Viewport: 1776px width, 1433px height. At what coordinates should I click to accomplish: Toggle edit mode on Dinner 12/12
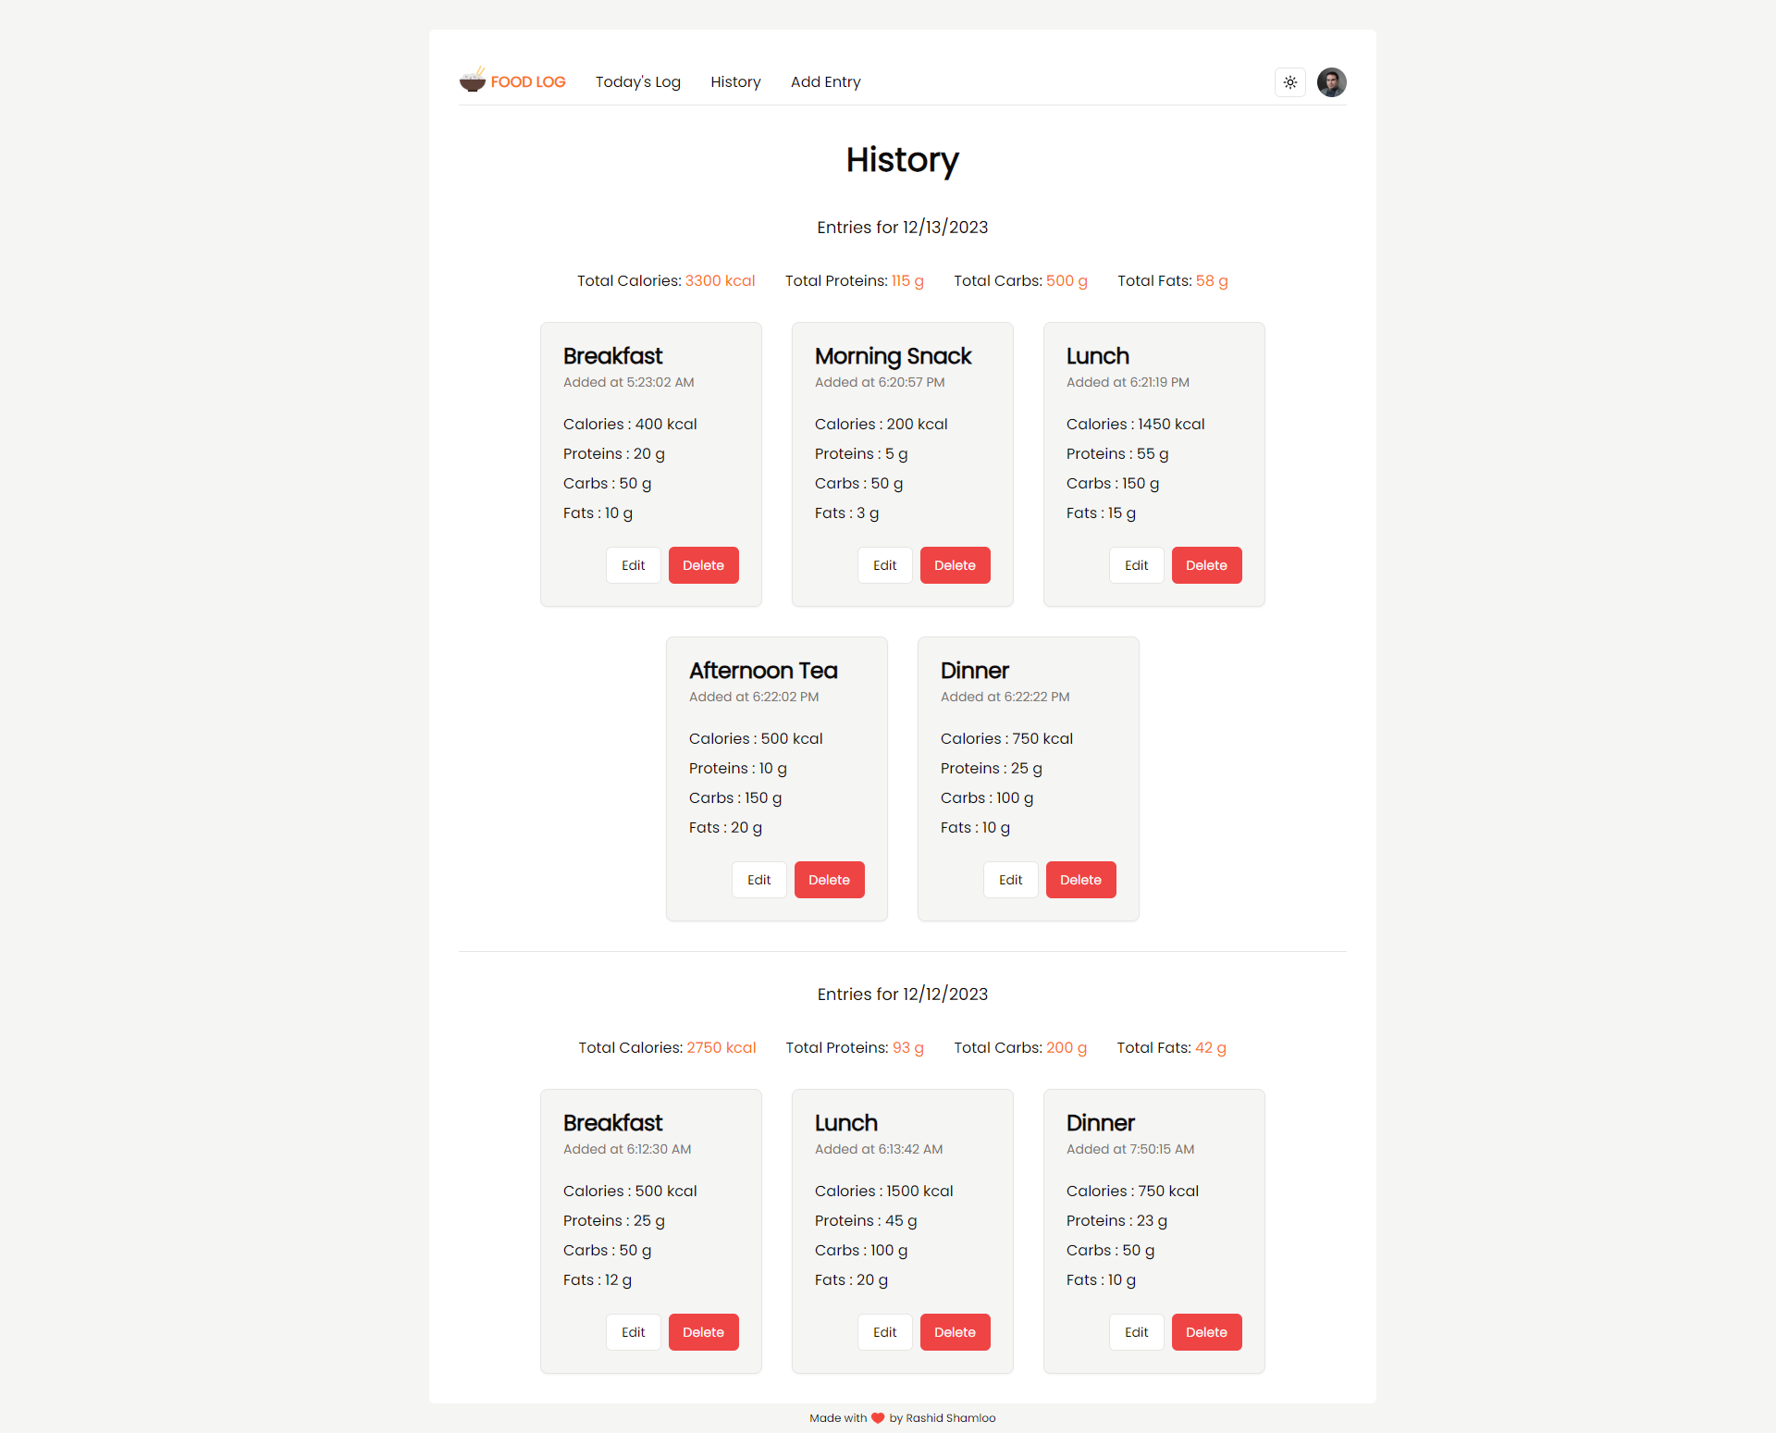click(1137, 1332)
